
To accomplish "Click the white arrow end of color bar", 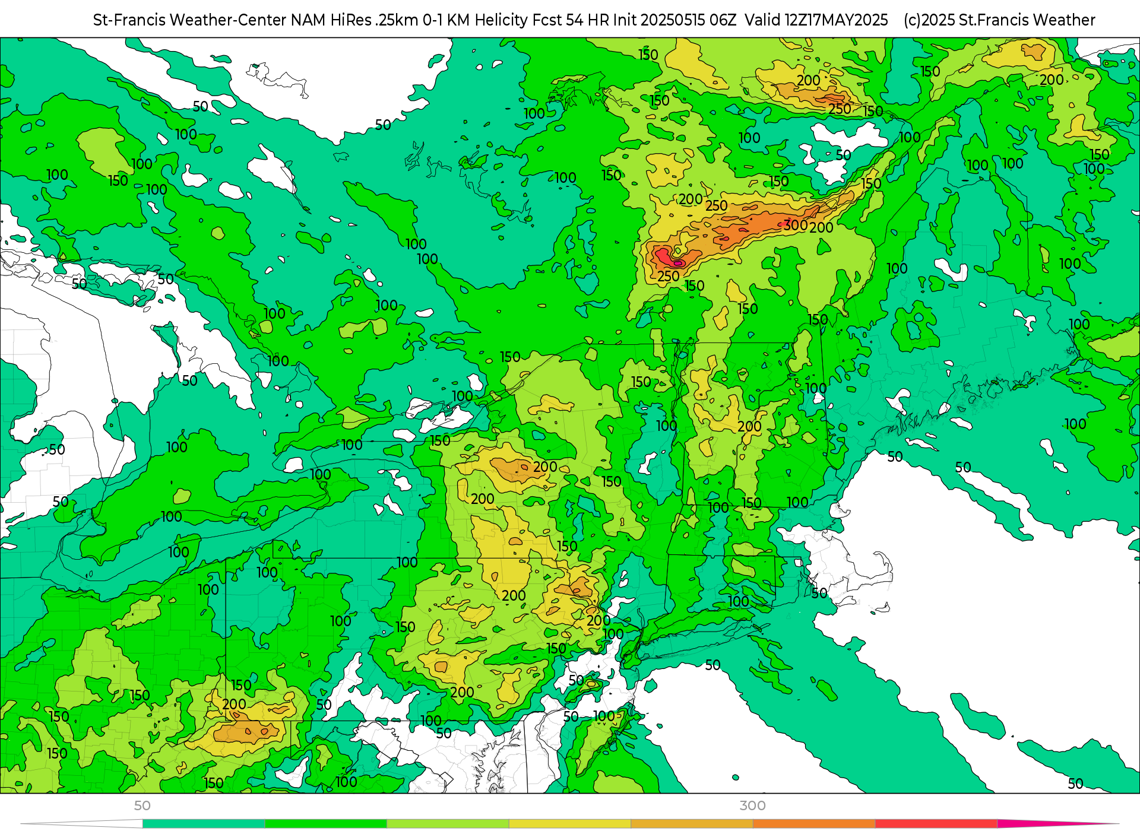I will point(81,823).
